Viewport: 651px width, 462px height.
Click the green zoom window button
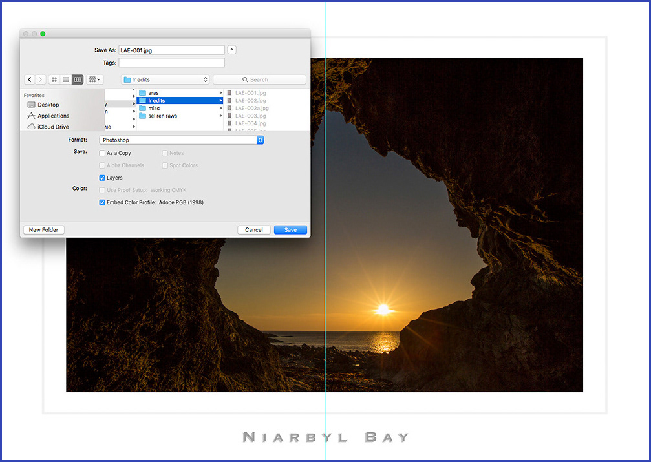click(43, 34)
